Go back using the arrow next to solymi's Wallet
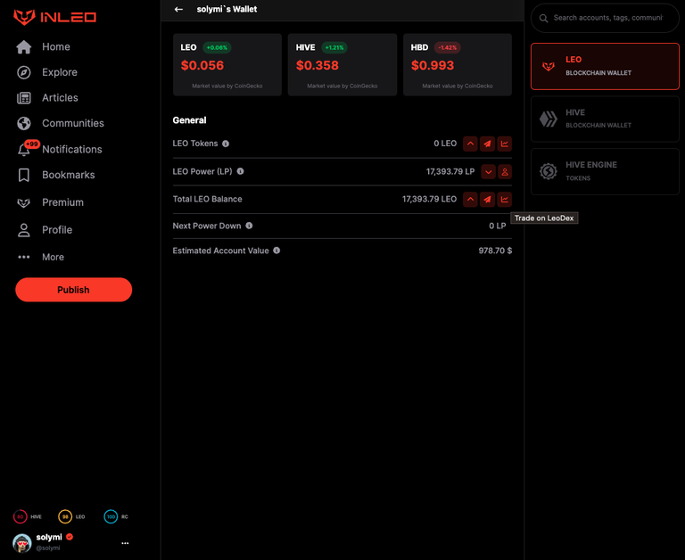 coord(178,9)
